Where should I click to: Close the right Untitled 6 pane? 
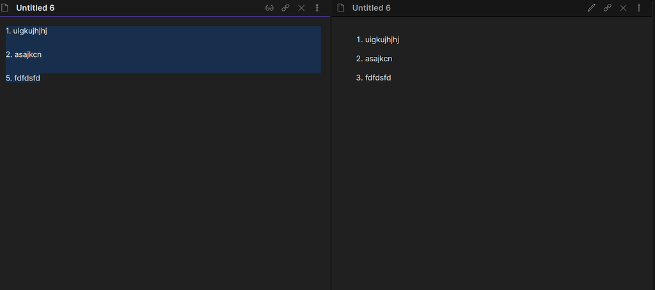pos(623,8)
